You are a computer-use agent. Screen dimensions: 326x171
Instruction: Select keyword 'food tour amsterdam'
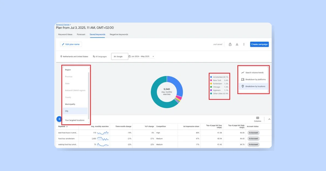click(x=66, y=139)
